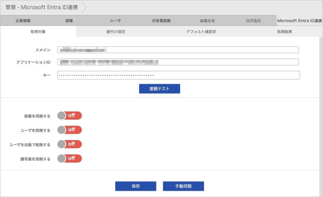This screenshot has height=197, width=323.
Task: View the 処理結果 sub-tab
Action: tap(284, 31)
